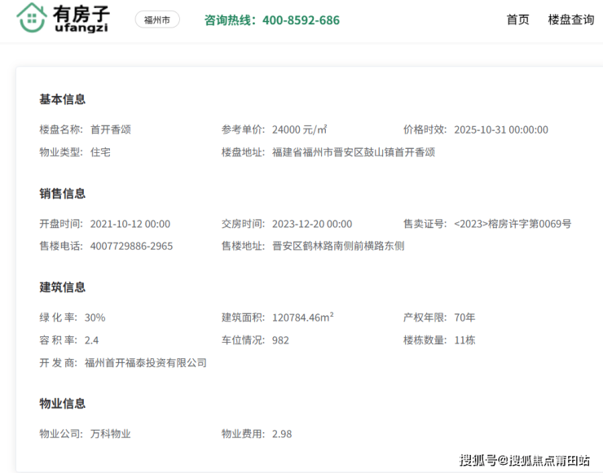Viewport: 603px width, 473px height.
Task: Click the sales phone 4007729886-2965
Action: (x=131, y=246)
